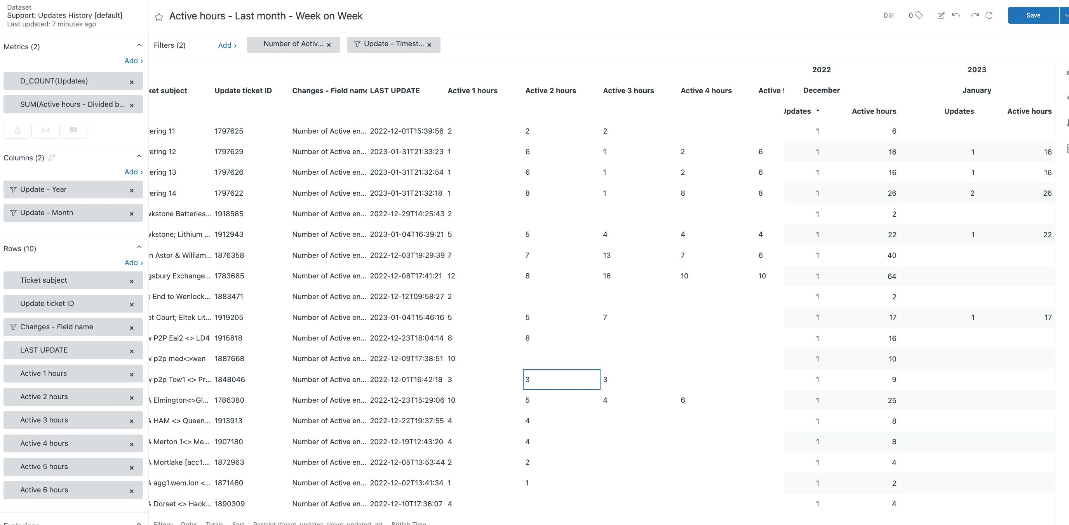Open the tags icon
The width and height of the screenshot is (1069, 525).
[x=918, y=16]
